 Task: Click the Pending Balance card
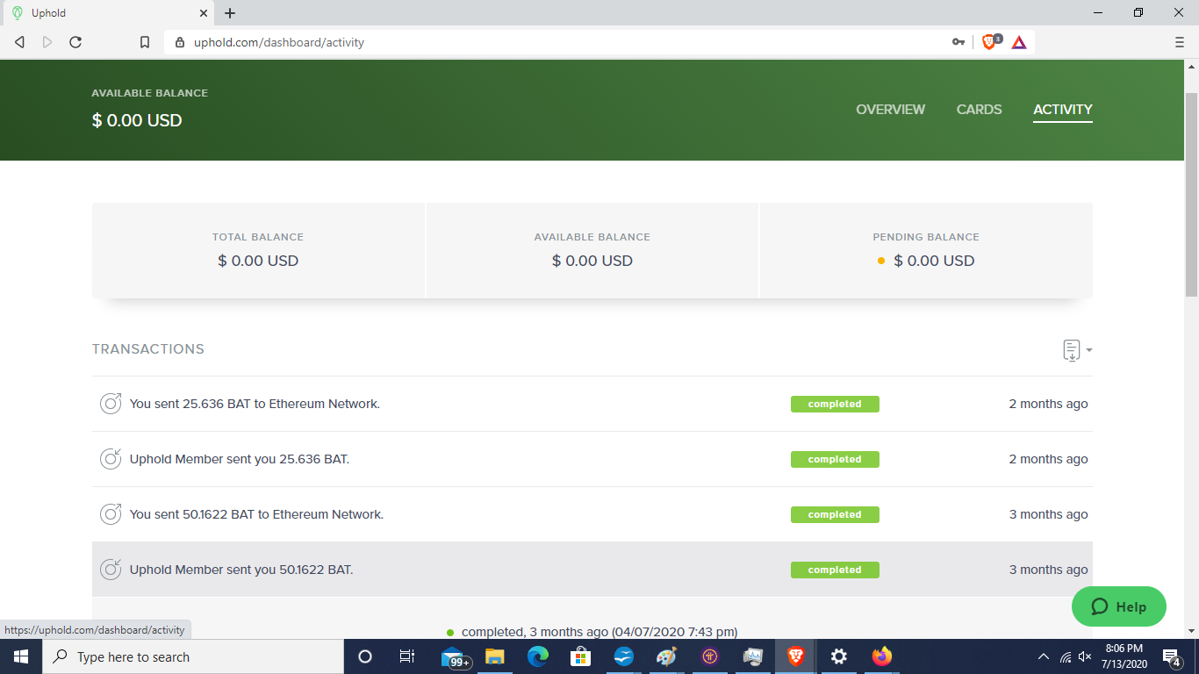coord(926,250)
